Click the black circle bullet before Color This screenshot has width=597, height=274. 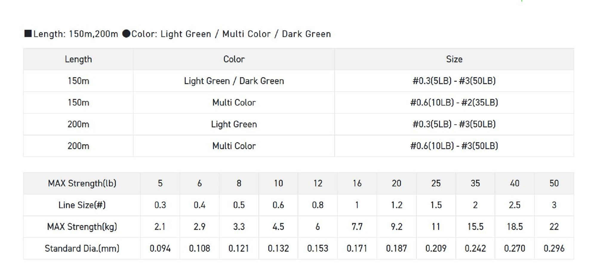tap(126, 34)
